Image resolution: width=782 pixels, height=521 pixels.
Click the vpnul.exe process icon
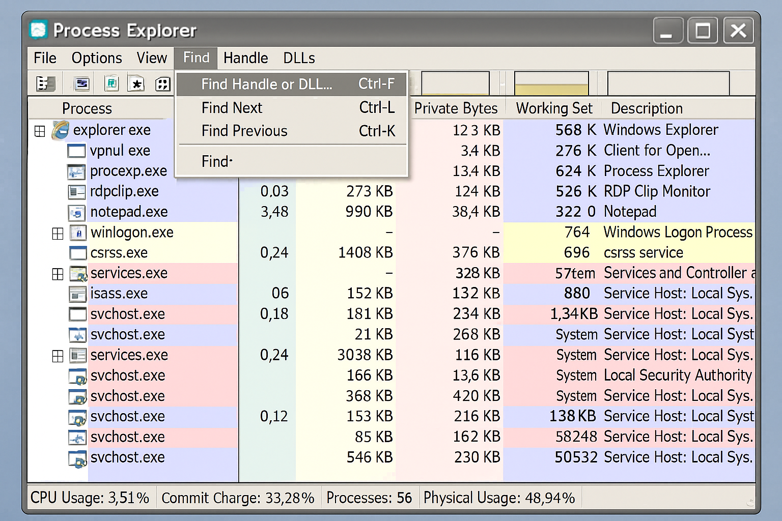76,151
